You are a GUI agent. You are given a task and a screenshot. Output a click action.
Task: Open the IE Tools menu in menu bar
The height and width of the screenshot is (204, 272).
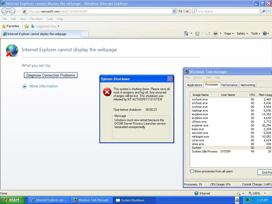(49, 19)
